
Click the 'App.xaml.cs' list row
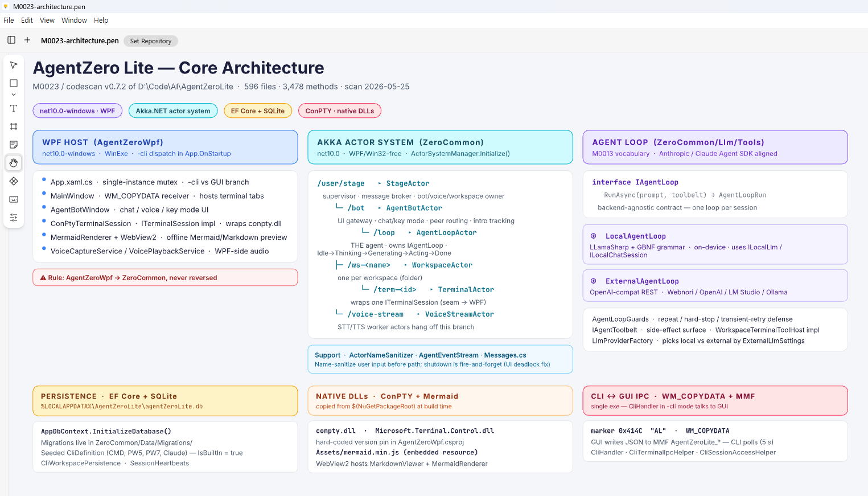click(150, 182)
